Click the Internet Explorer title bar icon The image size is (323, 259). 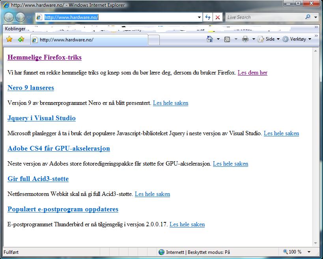6,5
